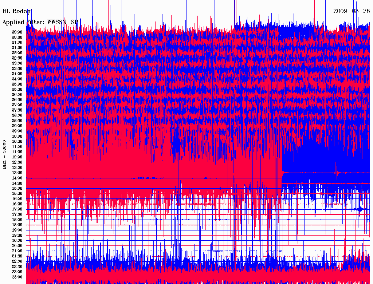The height and width of the screenshot is (284, 373).
Task: Click the 14:30 time label
Action: 17,184
